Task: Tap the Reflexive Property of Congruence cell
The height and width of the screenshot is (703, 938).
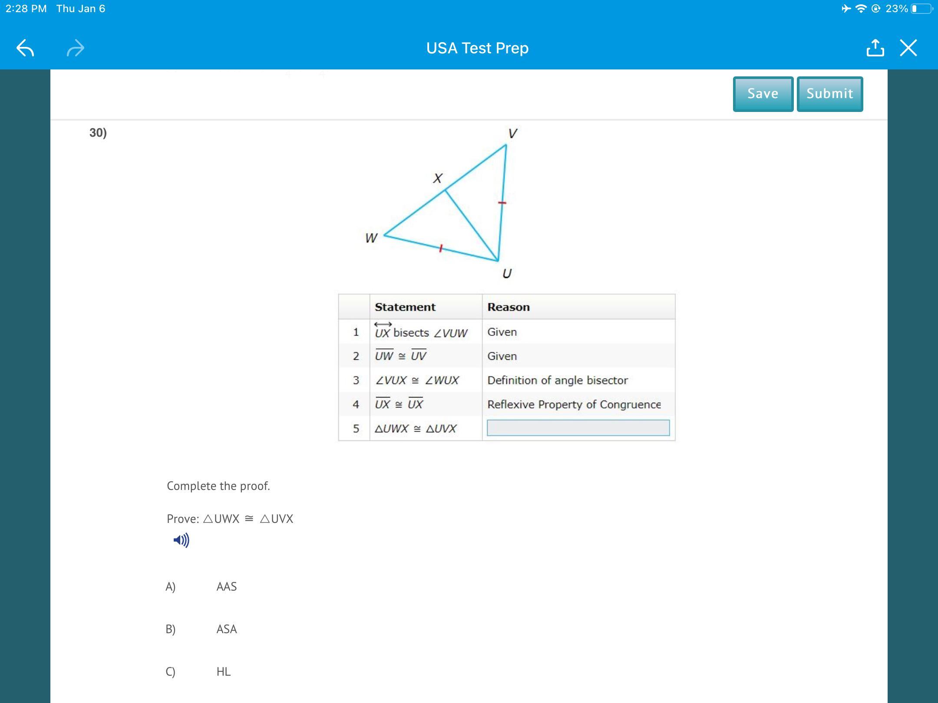Action: [574, 404]
